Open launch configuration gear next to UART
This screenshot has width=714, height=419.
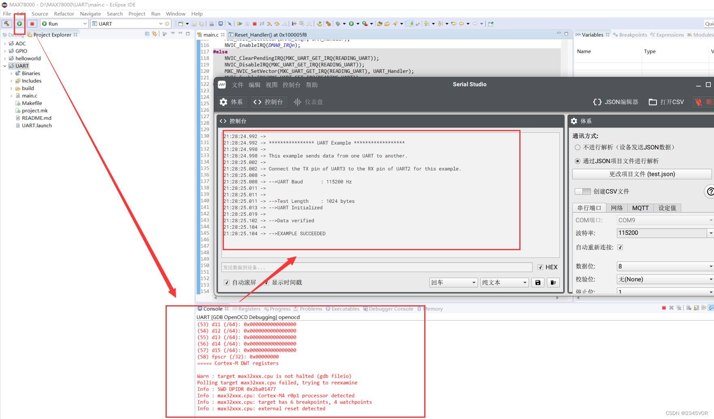(x=167, y=24)
